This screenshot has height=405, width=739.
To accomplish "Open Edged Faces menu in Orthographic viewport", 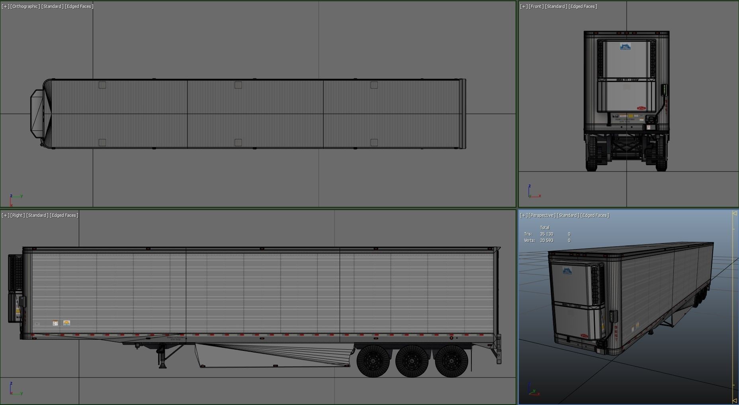I will (x=79, y=6).
